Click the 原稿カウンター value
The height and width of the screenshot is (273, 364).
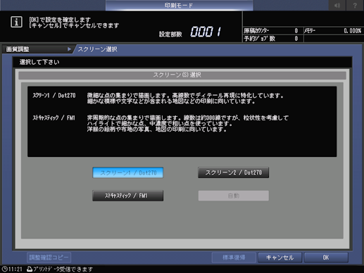pos(296,31)
